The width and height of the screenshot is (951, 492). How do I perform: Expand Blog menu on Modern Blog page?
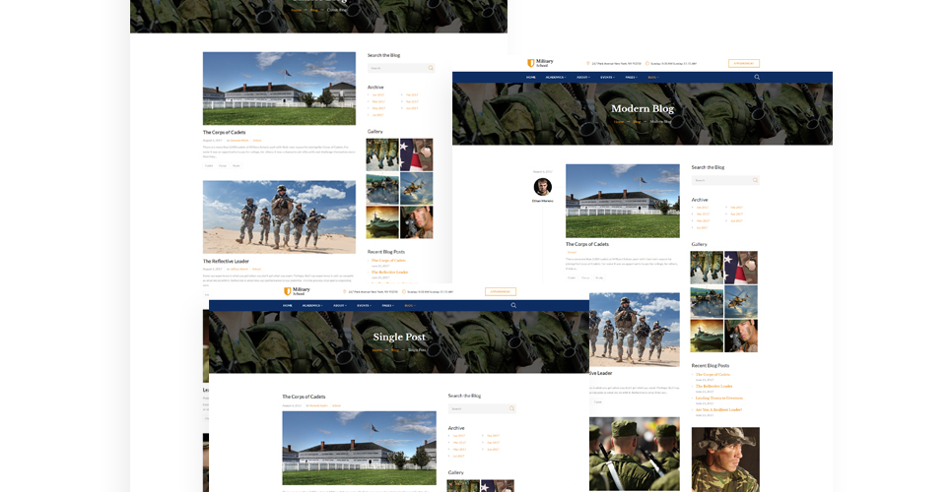[x=653, y=77]
